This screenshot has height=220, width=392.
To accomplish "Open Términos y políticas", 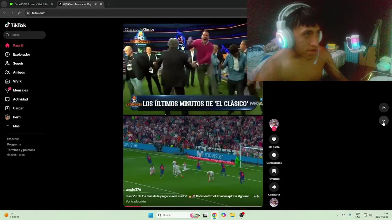I will (x=21, y=150).
